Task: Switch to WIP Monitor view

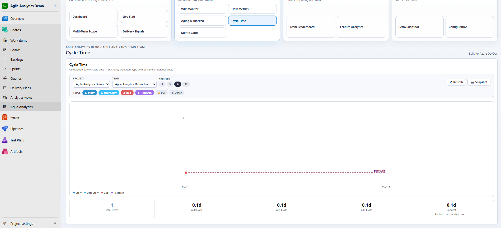Action: click(202, 9)
